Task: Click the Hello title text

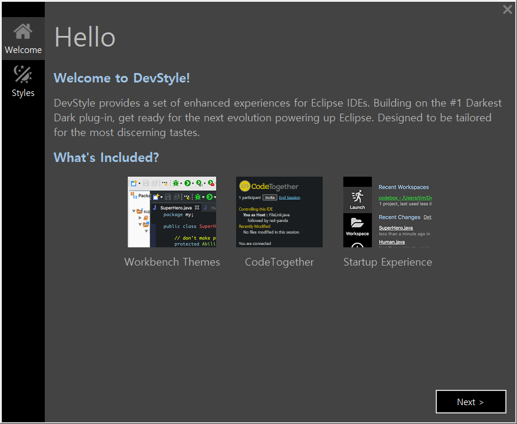Action: (x=85, y=37)
